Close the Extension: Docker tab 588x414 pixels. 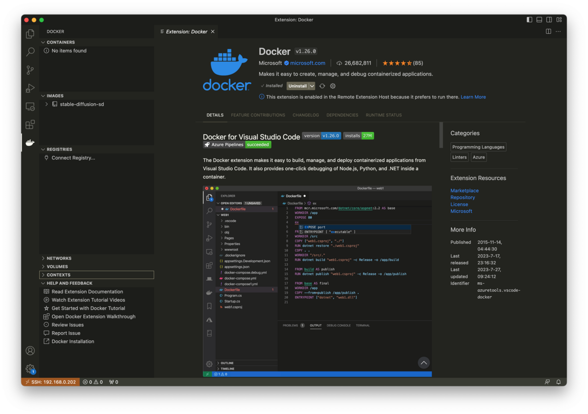213,31
